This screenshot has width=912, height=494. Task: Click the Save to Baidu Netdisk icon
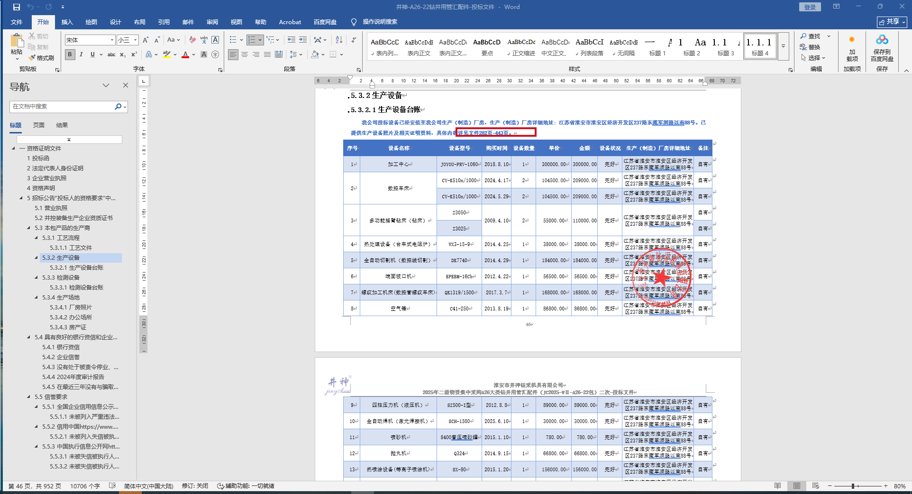pyautogui.click(x=882, y=48)
